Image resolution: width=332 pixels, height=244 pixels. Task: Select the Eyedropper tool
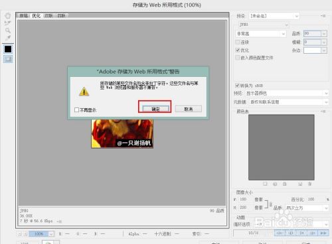(x=8, y=38)
